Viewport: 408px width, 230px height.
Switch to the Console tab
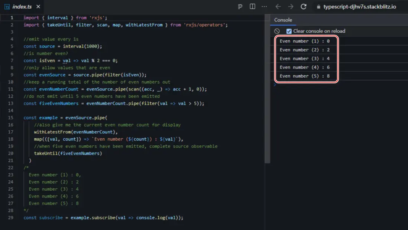[x=283, y=20]
